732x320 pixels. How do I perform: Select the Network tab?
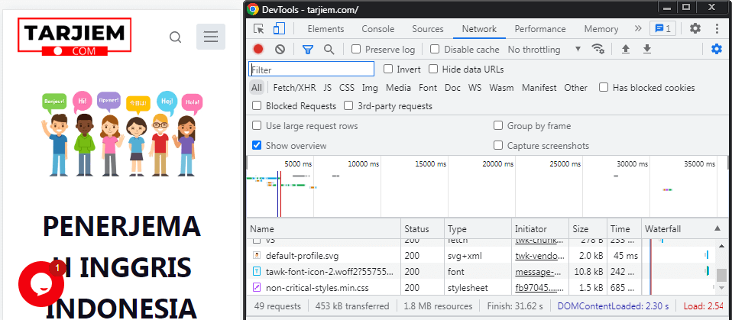click(x=479, y=28)
